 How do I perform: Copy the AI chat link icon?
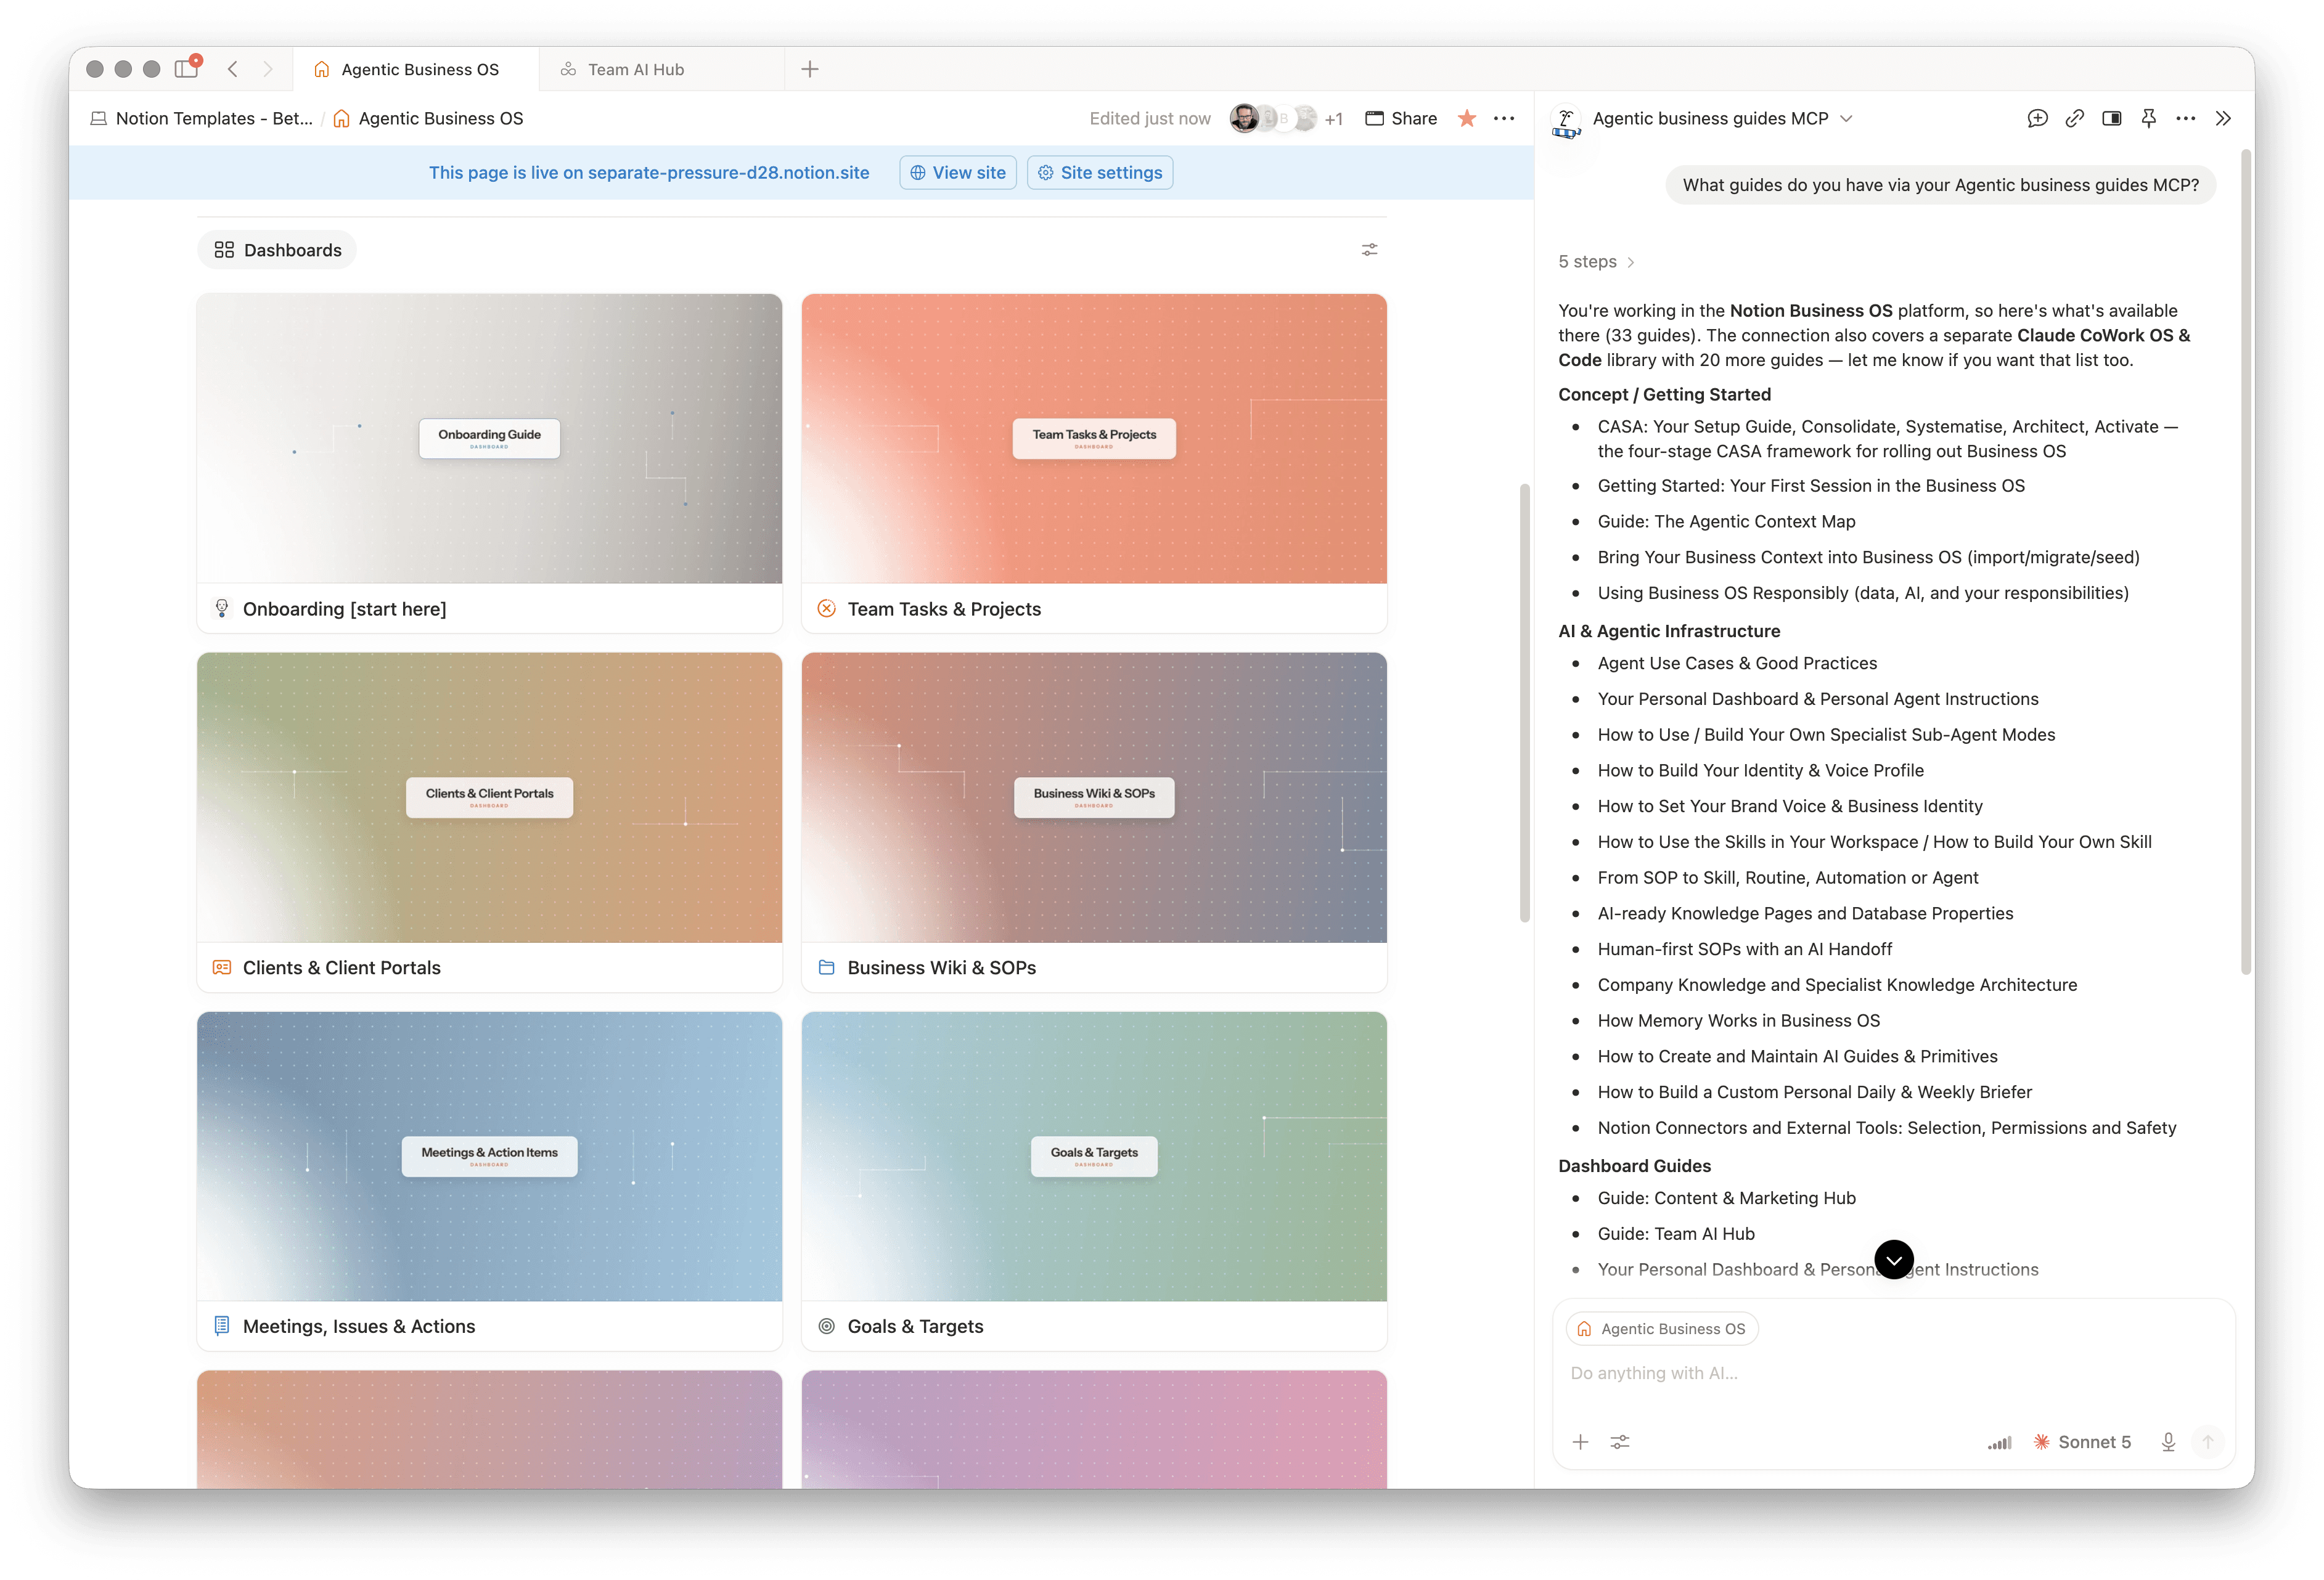[x=2074, y=118]
